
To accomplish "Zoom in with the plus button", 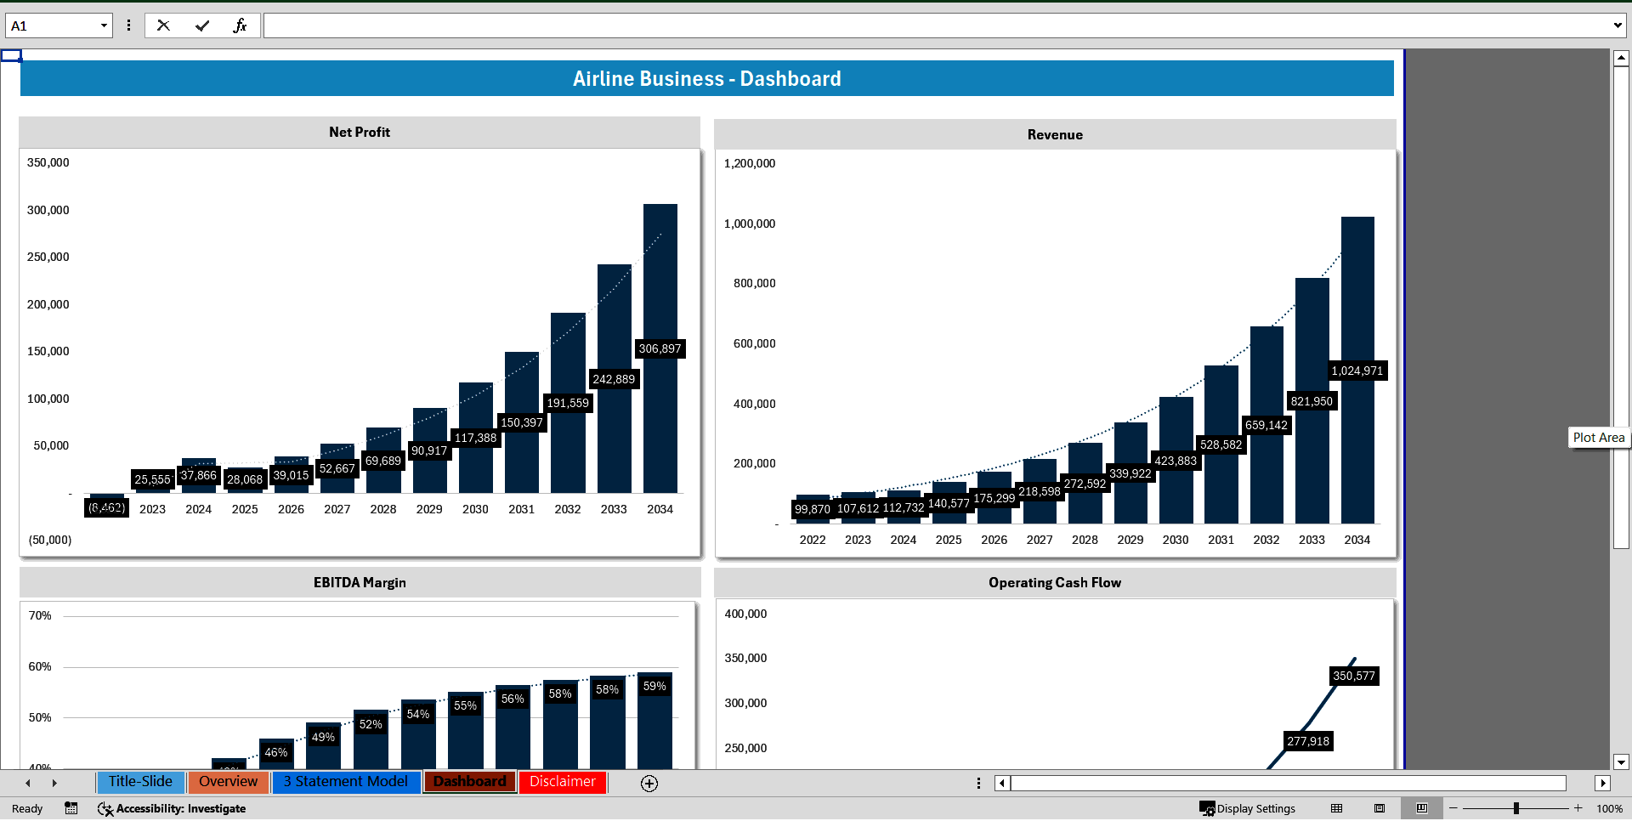I will point(1578,808).
